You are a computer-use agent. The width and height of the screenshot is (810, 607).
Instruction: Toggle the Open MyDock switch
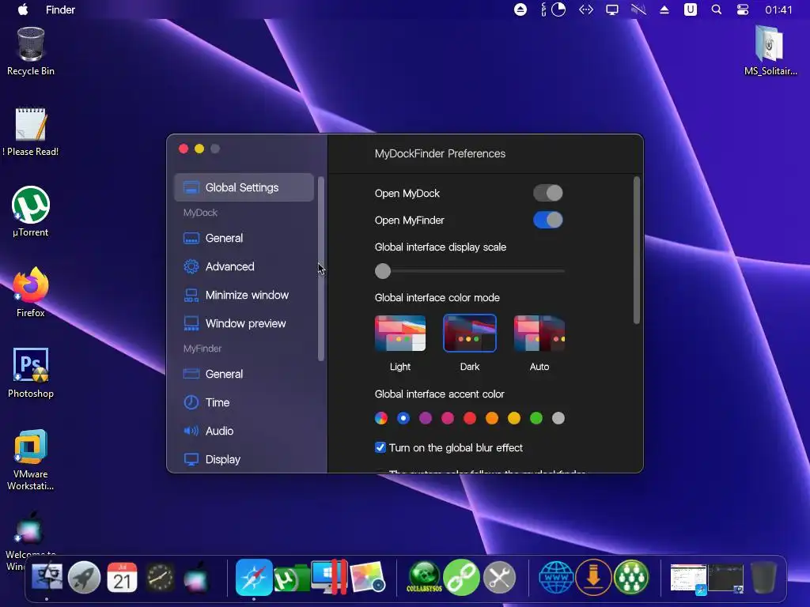tap(547, 193)
